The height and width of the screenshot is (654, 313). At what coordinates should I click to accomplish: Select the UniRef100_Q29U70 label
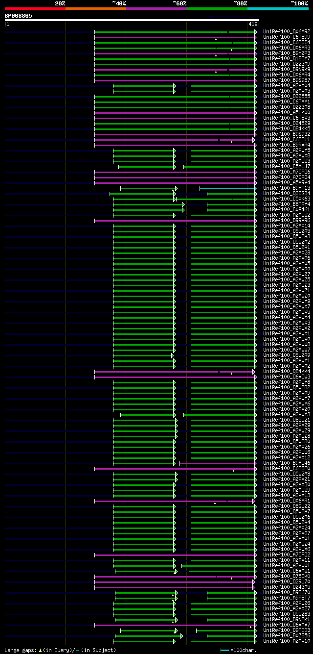pos(287,582)
